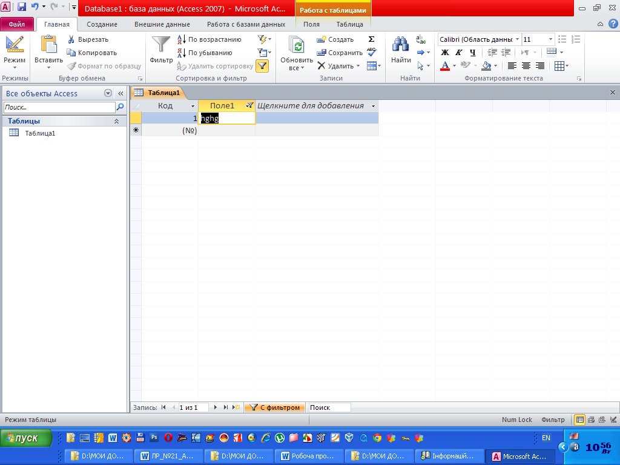Click the Вставить paste icon
Viewport: 620px width, 465px height.
(x=48, y=44)
